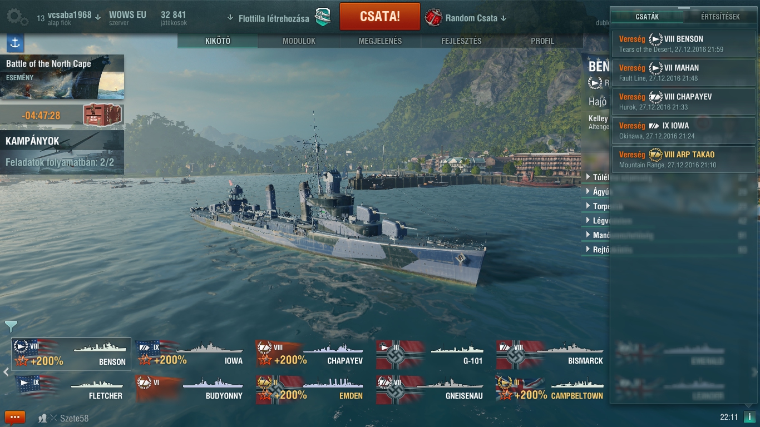
Task: Start battle with the CSATA! button
Action: click(380, 17)
